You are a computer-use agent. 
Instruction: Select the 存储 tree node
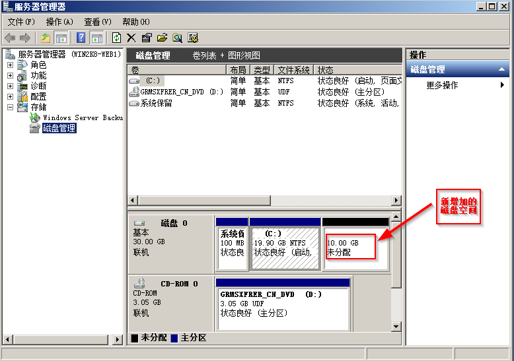(38, 107)
